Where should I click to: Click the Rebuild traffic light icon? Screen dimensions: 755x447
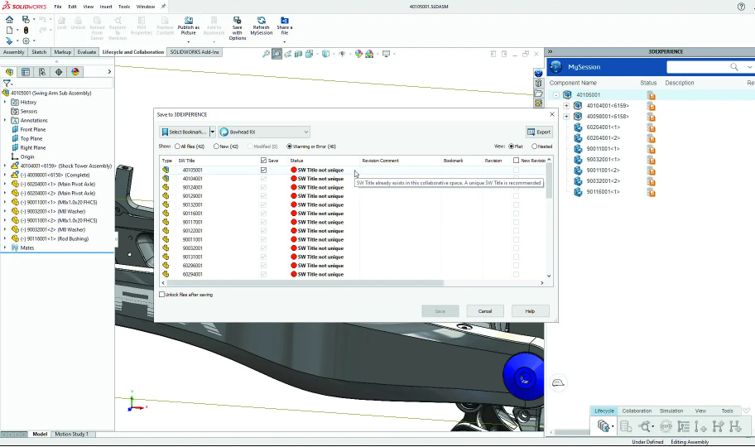(26, 30)
